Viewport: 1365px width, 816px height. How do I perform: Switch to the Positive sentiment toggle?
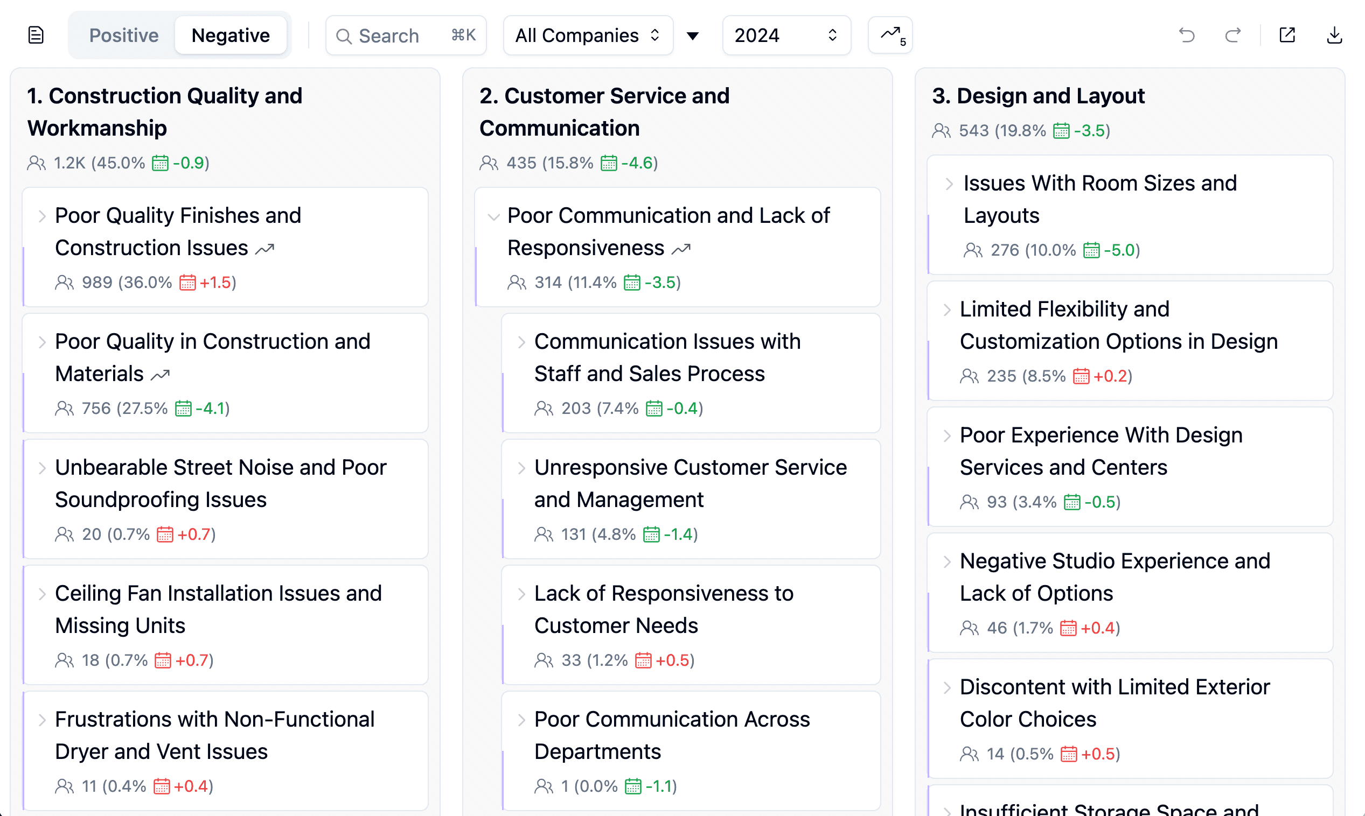124,35
